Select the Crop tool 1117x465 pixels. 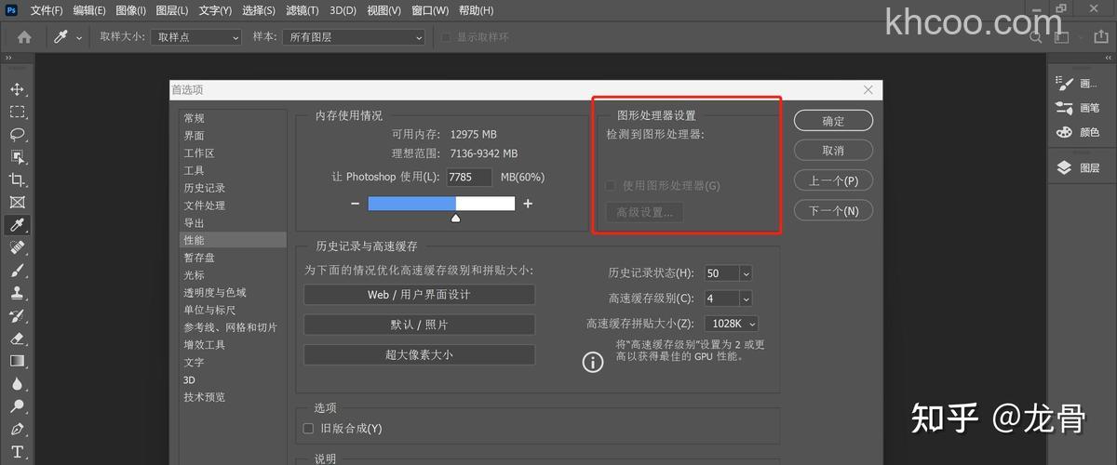coord(17,179)
